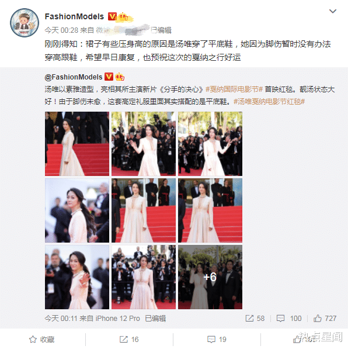Screen dimensions: 348x349
Task: Open the FashionModels profile avatar
Action: click(25, 23)
